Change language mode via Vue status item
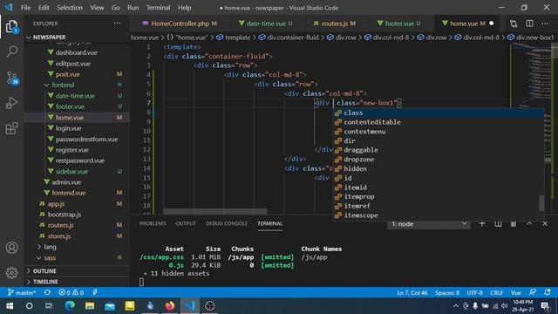 click(x=515, y=293)
